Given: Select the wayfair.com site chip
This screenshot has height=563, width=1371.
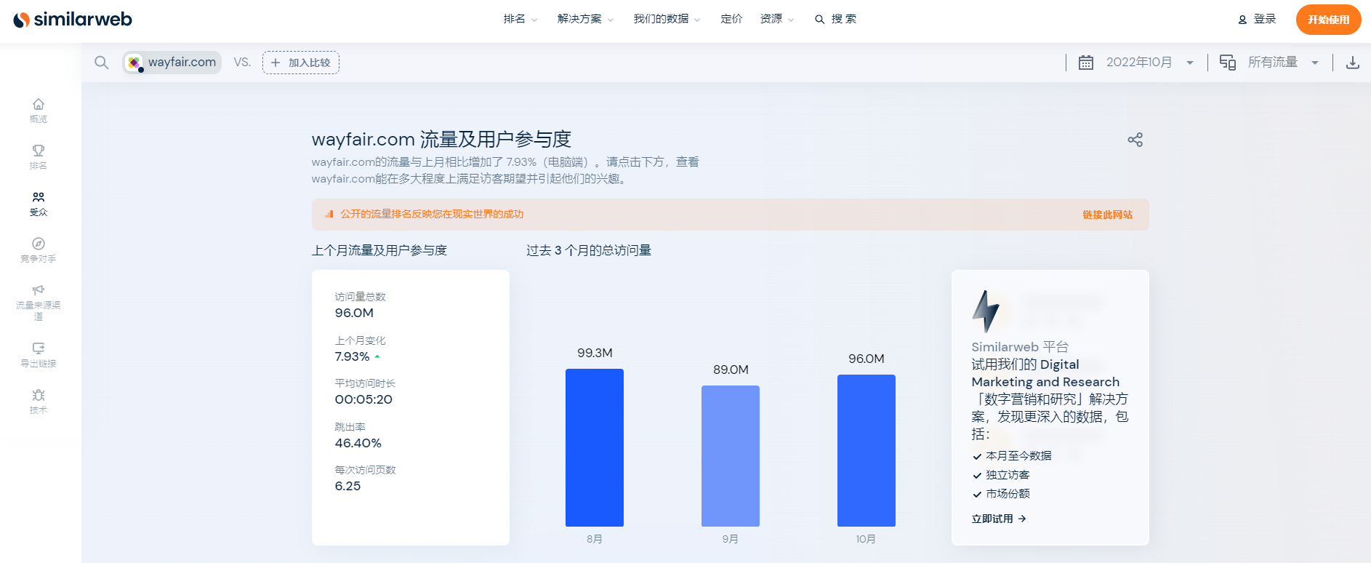Looking at the screenshot, I should click(172, 63).
